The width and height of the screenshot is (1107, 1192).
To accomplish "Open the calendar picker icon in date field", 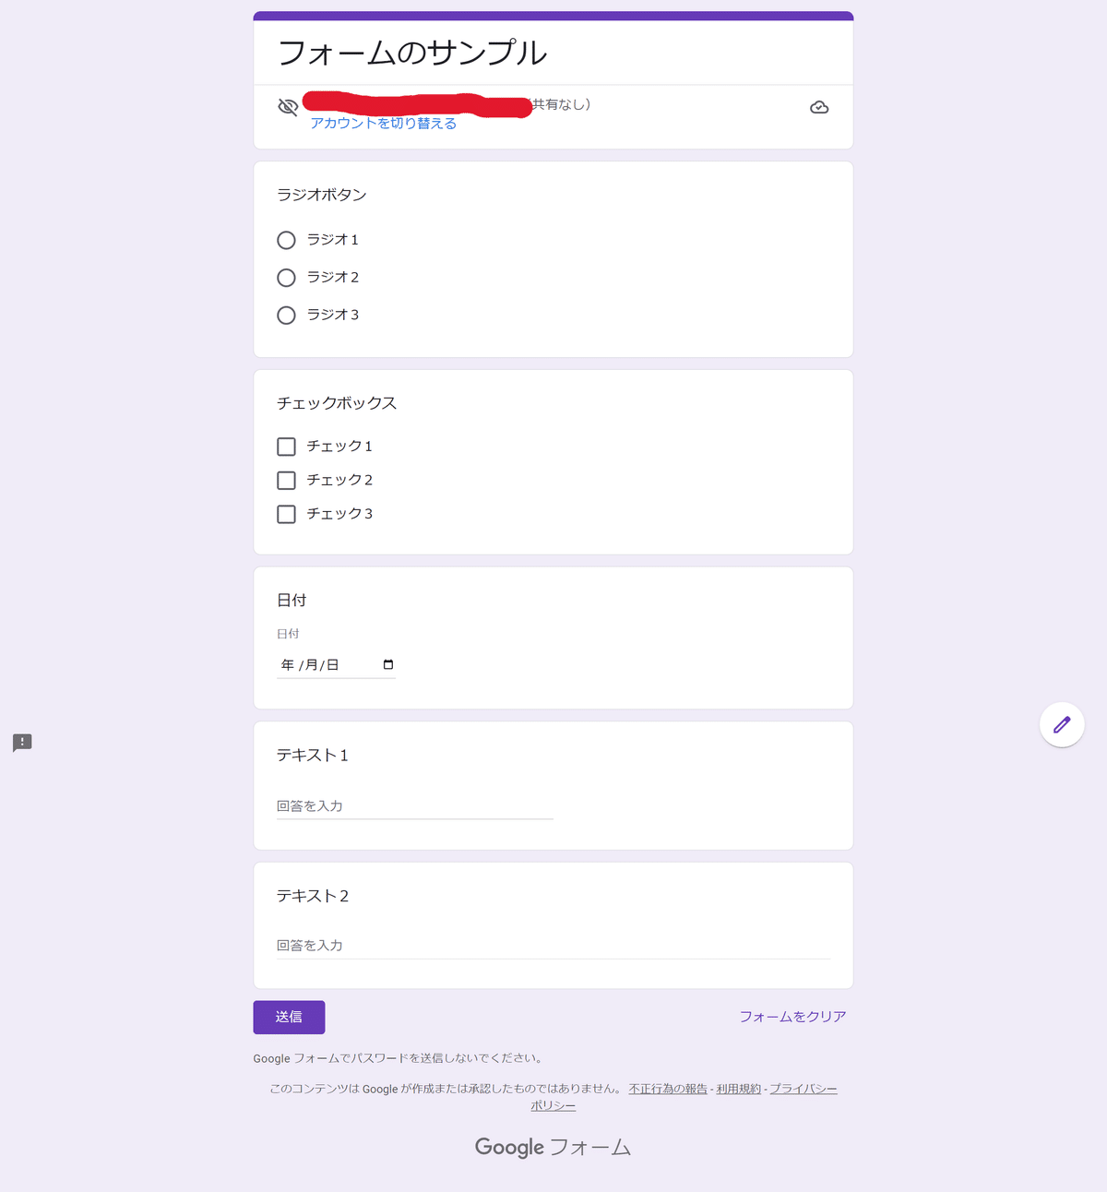I will pos(388,664).
